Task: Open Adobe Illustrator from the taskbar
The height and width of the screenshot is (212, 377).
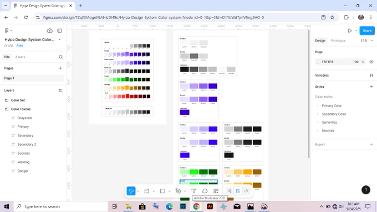Action: pos(210,206)
